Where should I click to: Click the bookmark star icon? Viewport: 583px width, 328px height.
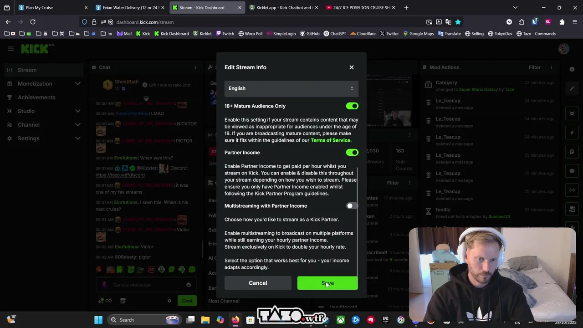458,22
